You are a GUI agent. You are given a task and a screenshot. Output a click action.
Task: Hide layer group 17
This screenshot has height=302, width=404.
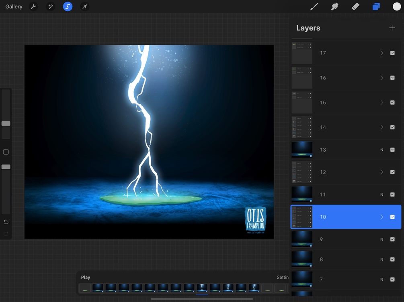[x=392, y=53]
